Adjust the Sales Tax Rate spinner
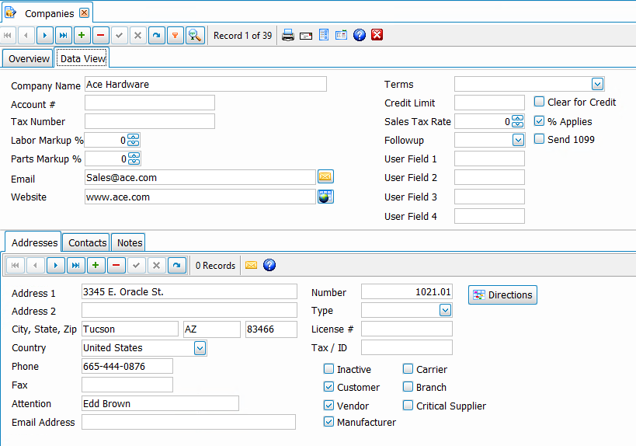Viewport: 636px width, 446px height. coord(517,121)
